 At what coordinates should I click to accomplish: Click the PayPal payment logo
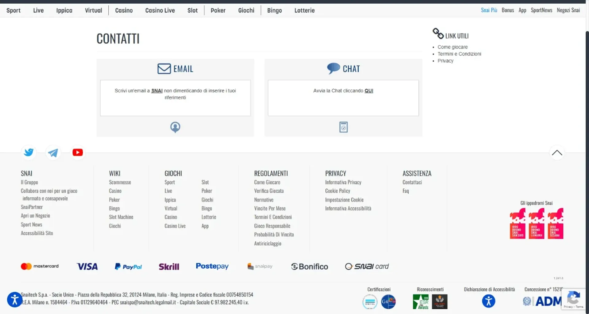(x=128, y=267)
